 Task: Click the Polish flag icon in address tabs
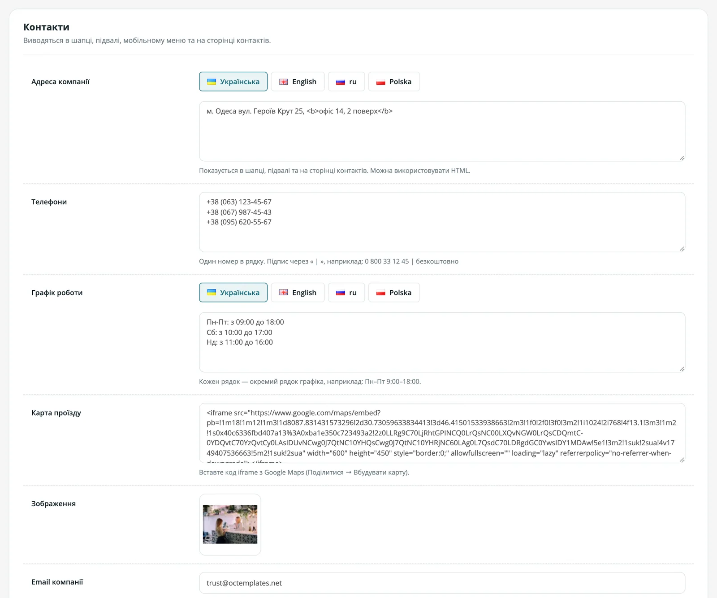point(381,82)
